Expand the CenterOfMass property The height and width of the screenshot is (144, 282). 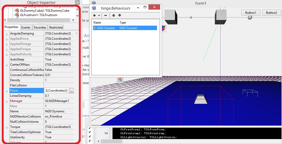(x=7, y=65)
